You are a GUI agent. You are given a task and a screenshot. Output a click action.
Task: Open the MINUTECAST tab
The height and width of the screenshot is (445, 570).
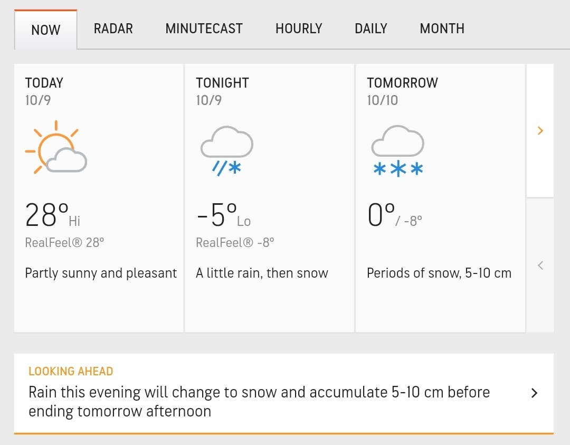(x=204, y=29)
